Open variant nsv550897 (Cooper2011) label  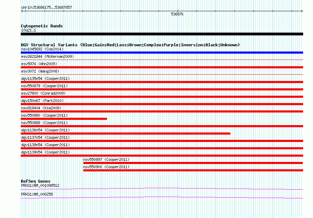tap(107, 159)
